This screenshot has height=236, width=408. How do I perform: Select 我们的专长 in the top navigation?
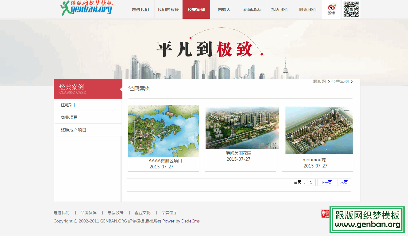168,10
